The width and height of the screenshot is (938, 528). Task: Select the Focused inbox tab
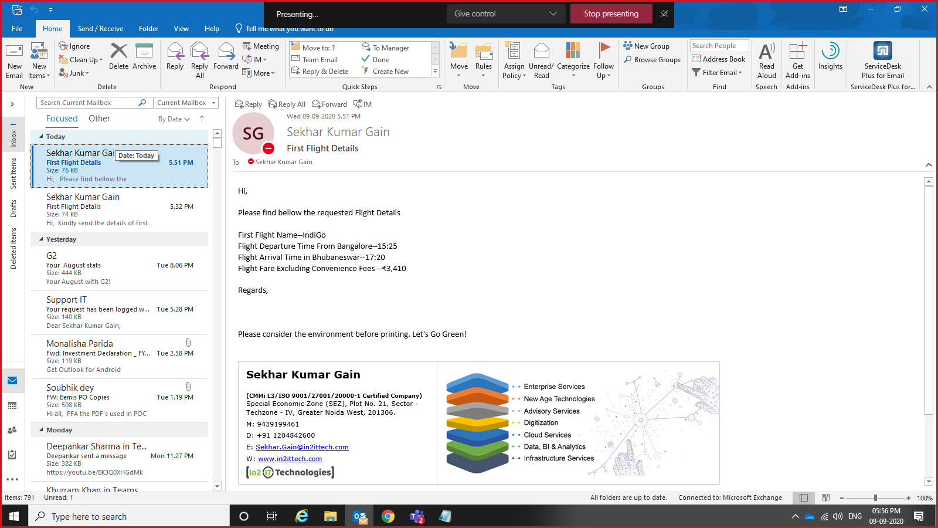point(62,119)
